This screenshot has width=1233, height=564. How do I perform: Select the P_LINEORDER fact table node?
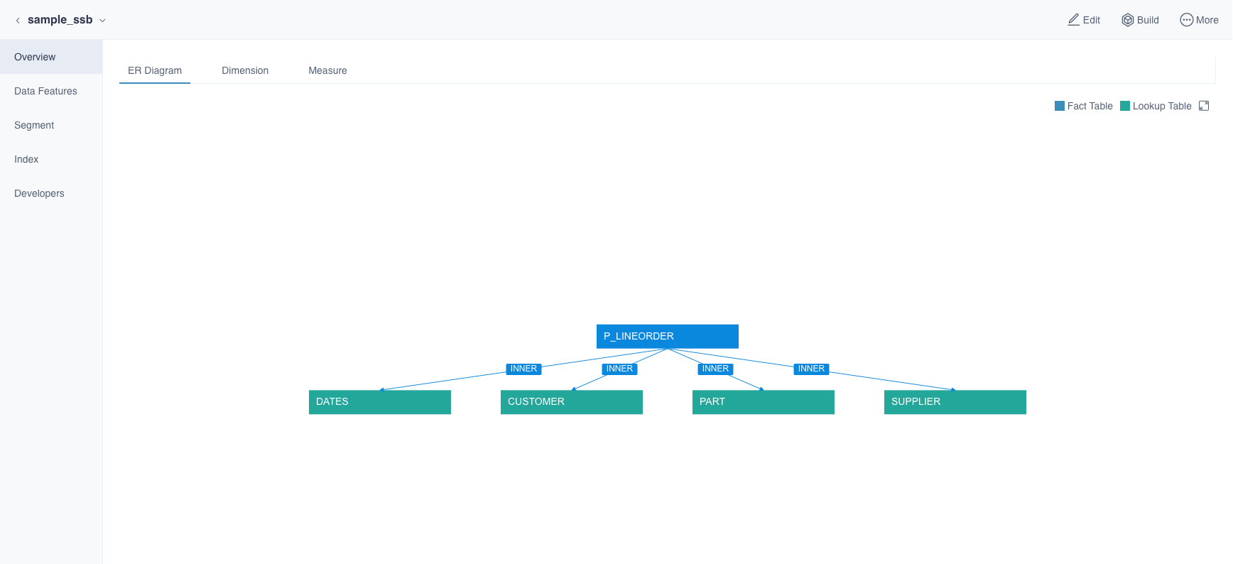tap(667, 336)
